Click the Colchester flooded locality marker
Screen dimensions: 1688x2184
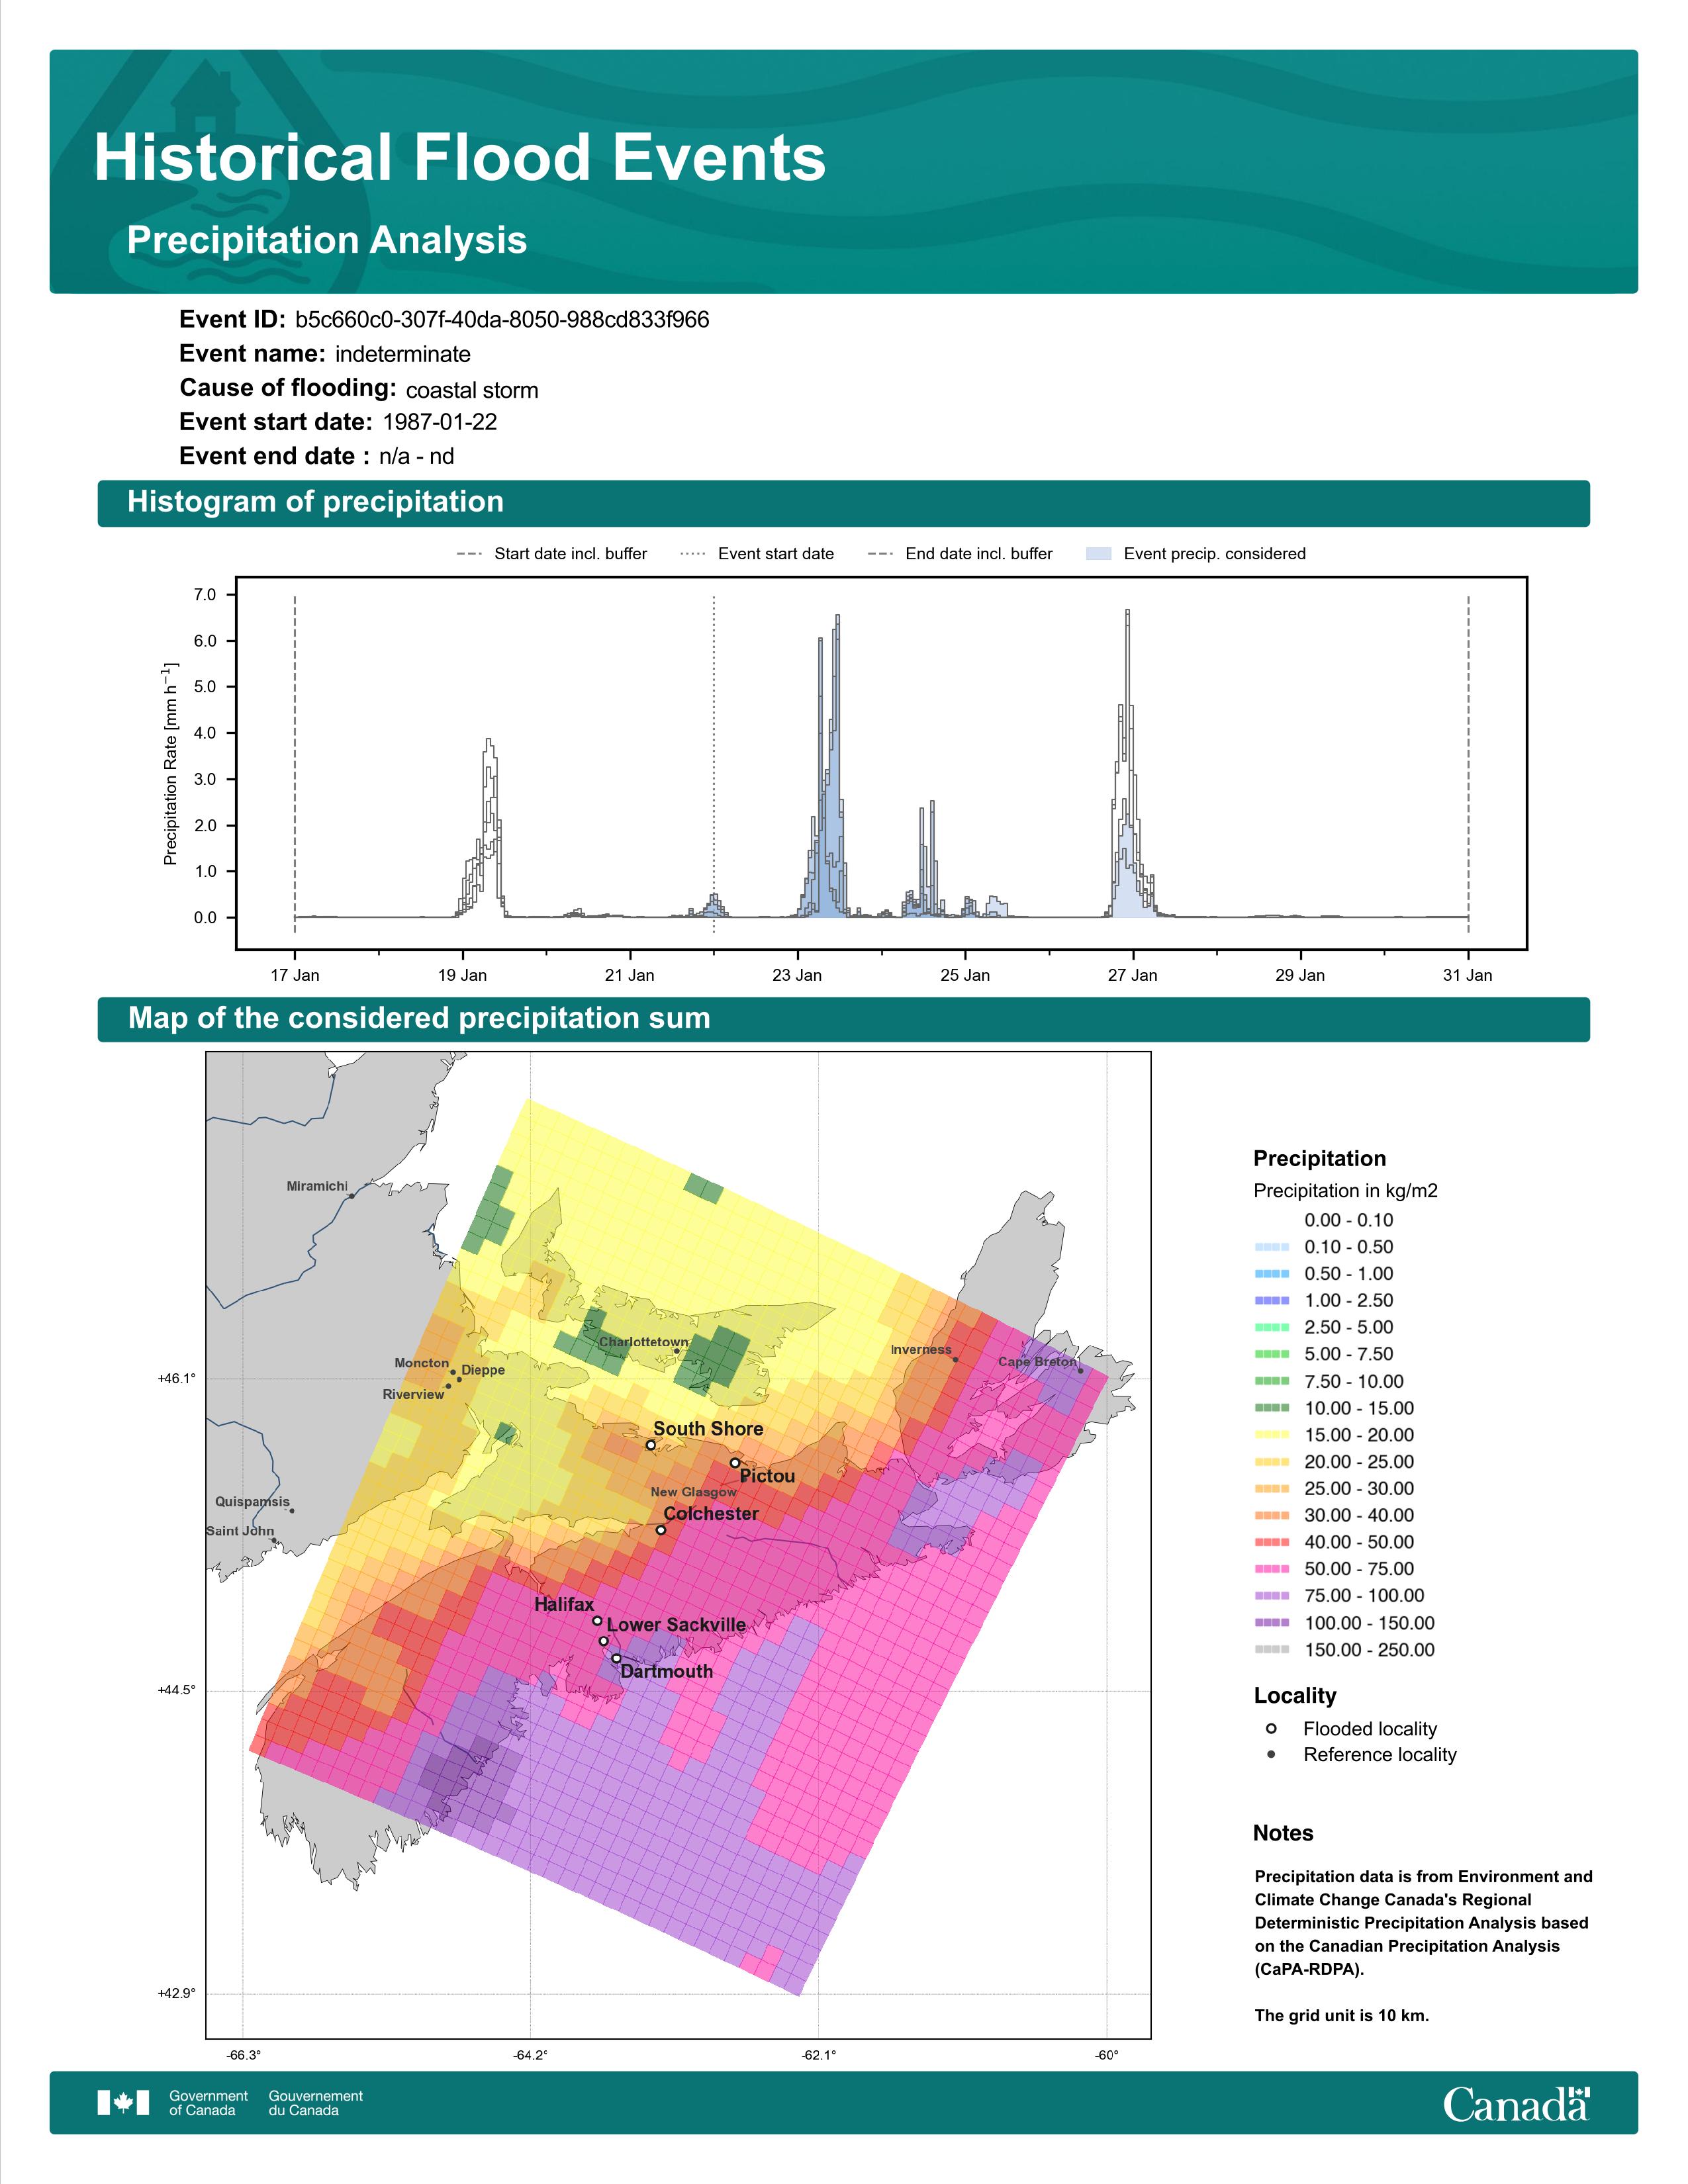click(x=661, y=1530)
